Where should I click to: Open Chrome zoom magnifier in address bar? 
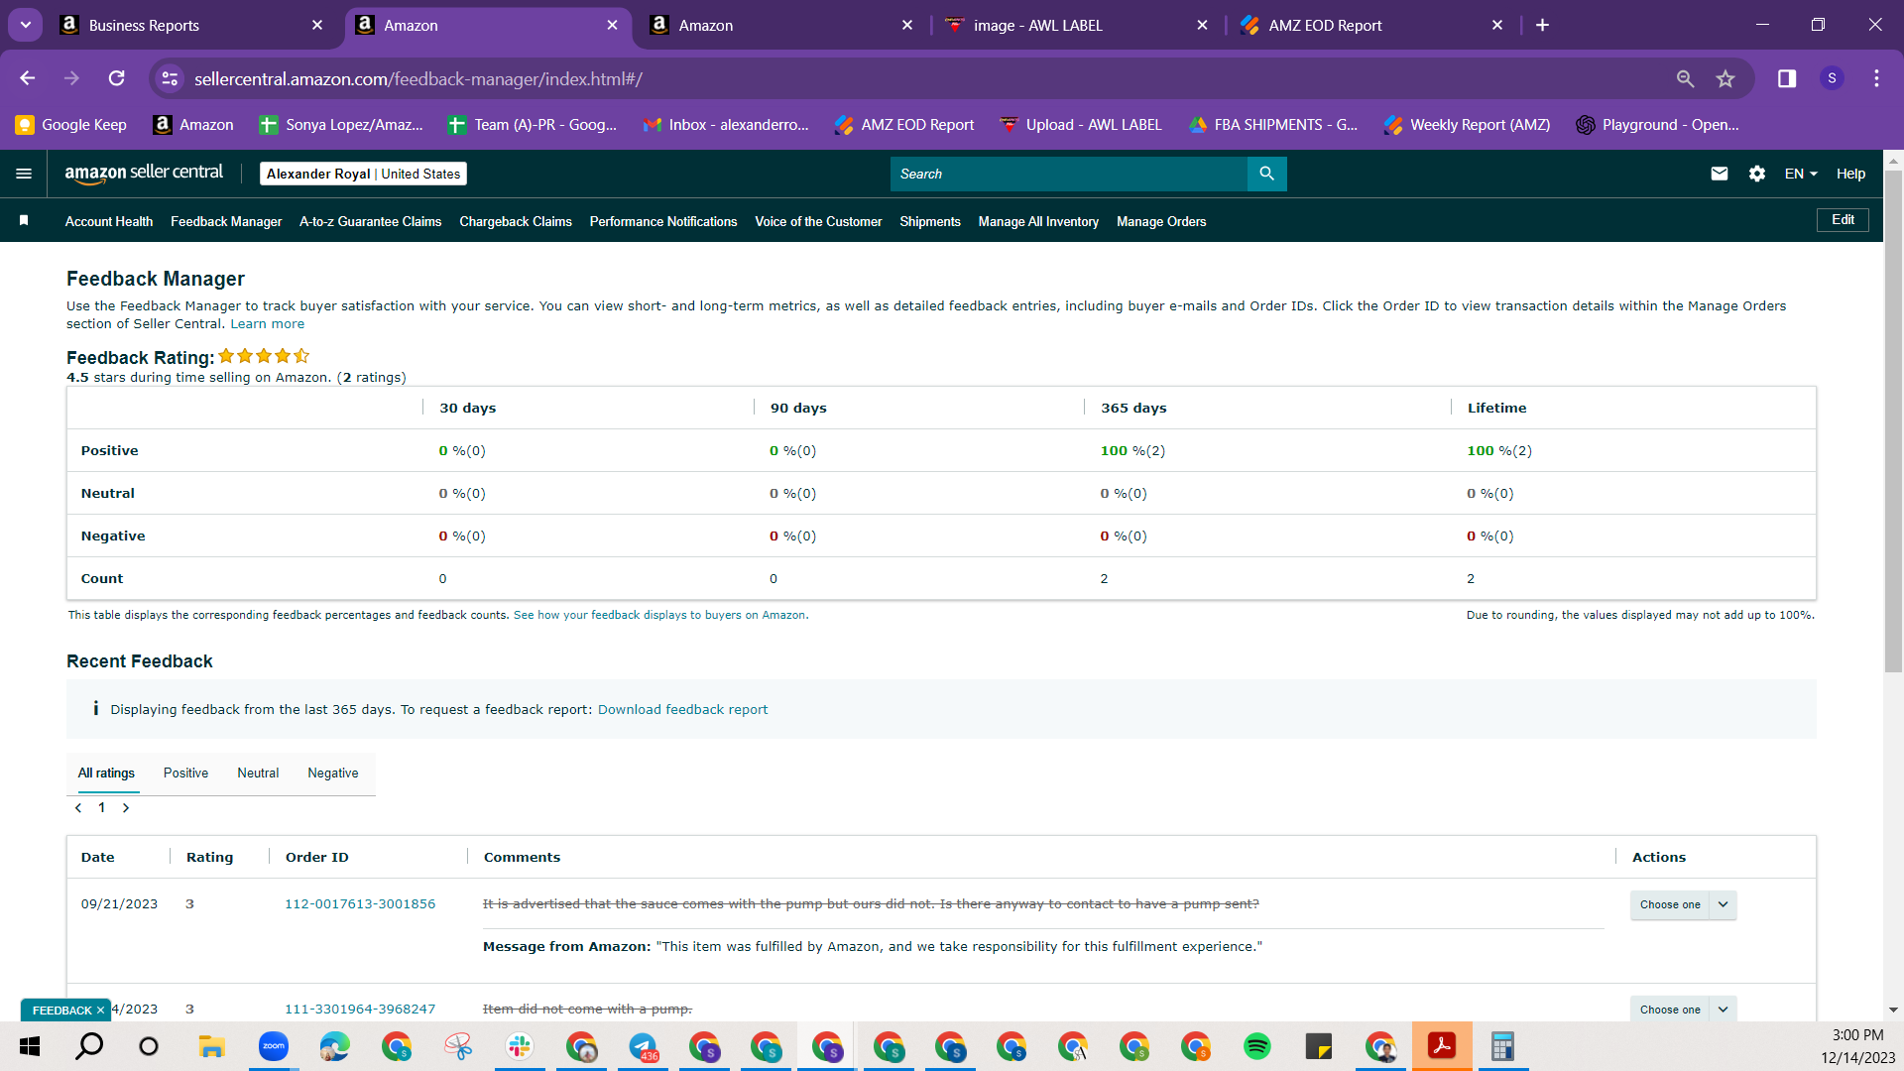click(x=1685, y=78)
